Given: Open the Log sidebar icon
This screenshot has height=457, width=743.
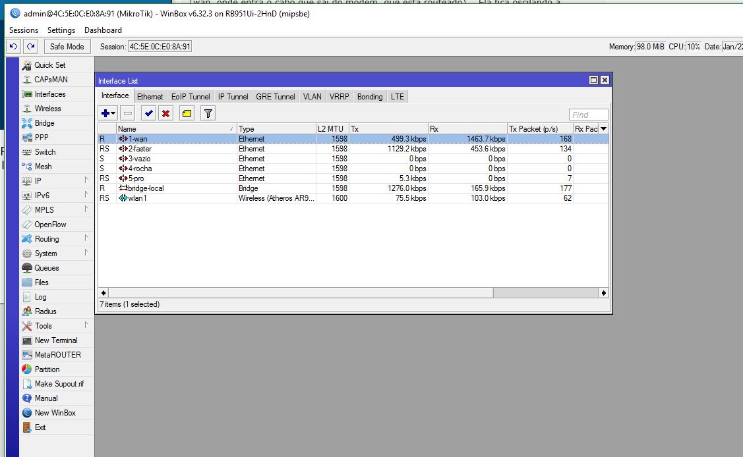Looking at the screenshot, I should [26, 297].
